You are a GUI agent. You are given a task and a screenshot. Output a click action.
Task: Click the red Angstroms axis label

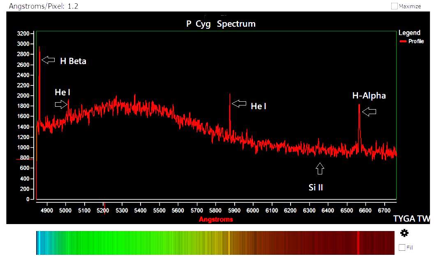[216, 219]
